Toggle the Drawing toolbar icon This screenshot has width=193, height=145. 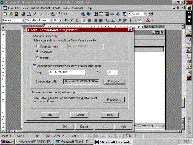118,14
